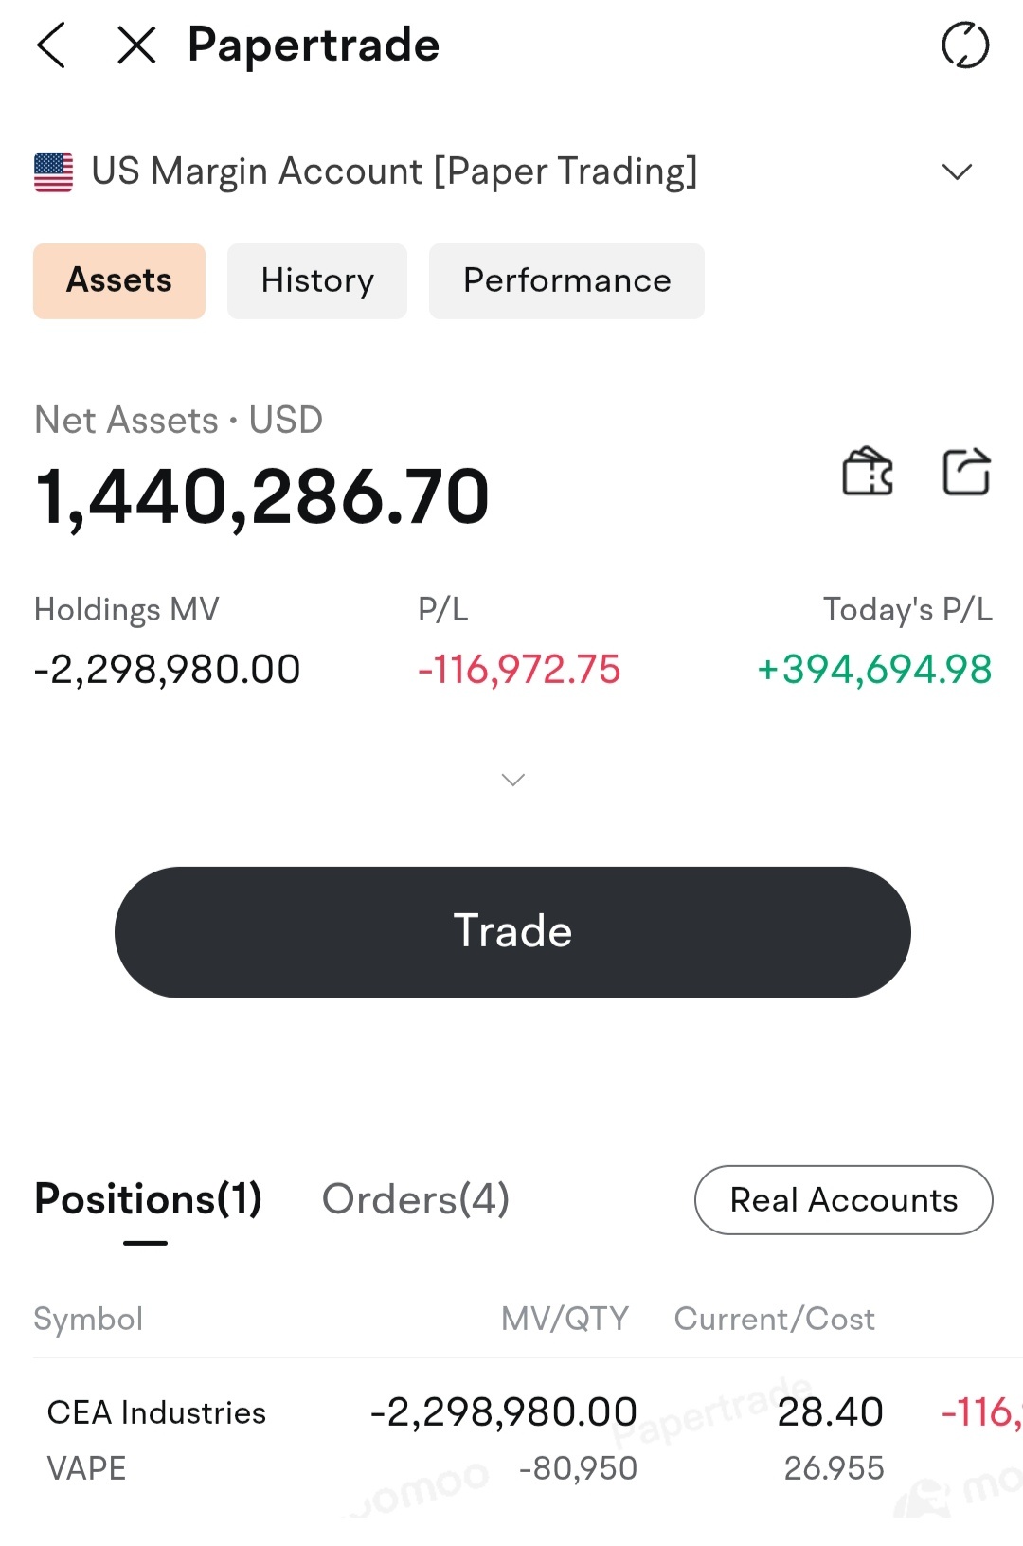This screenshot has width=1023, height=1546.
Task: Click the US flag account icon
Action: (53, 171)
